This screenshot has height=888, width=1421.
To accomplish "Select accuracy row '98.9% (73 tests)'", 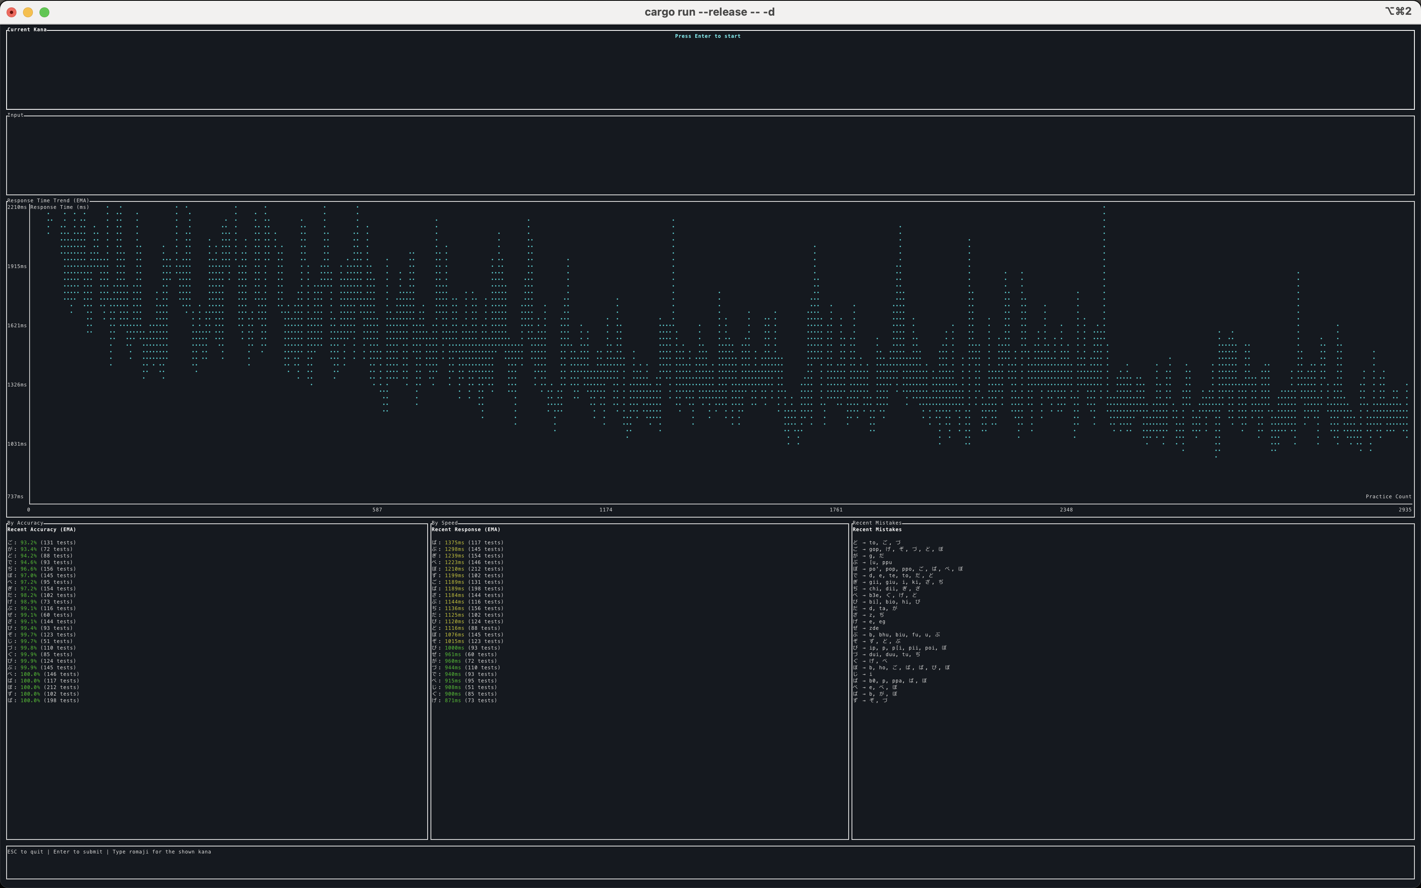I will (x=40, y=602).
